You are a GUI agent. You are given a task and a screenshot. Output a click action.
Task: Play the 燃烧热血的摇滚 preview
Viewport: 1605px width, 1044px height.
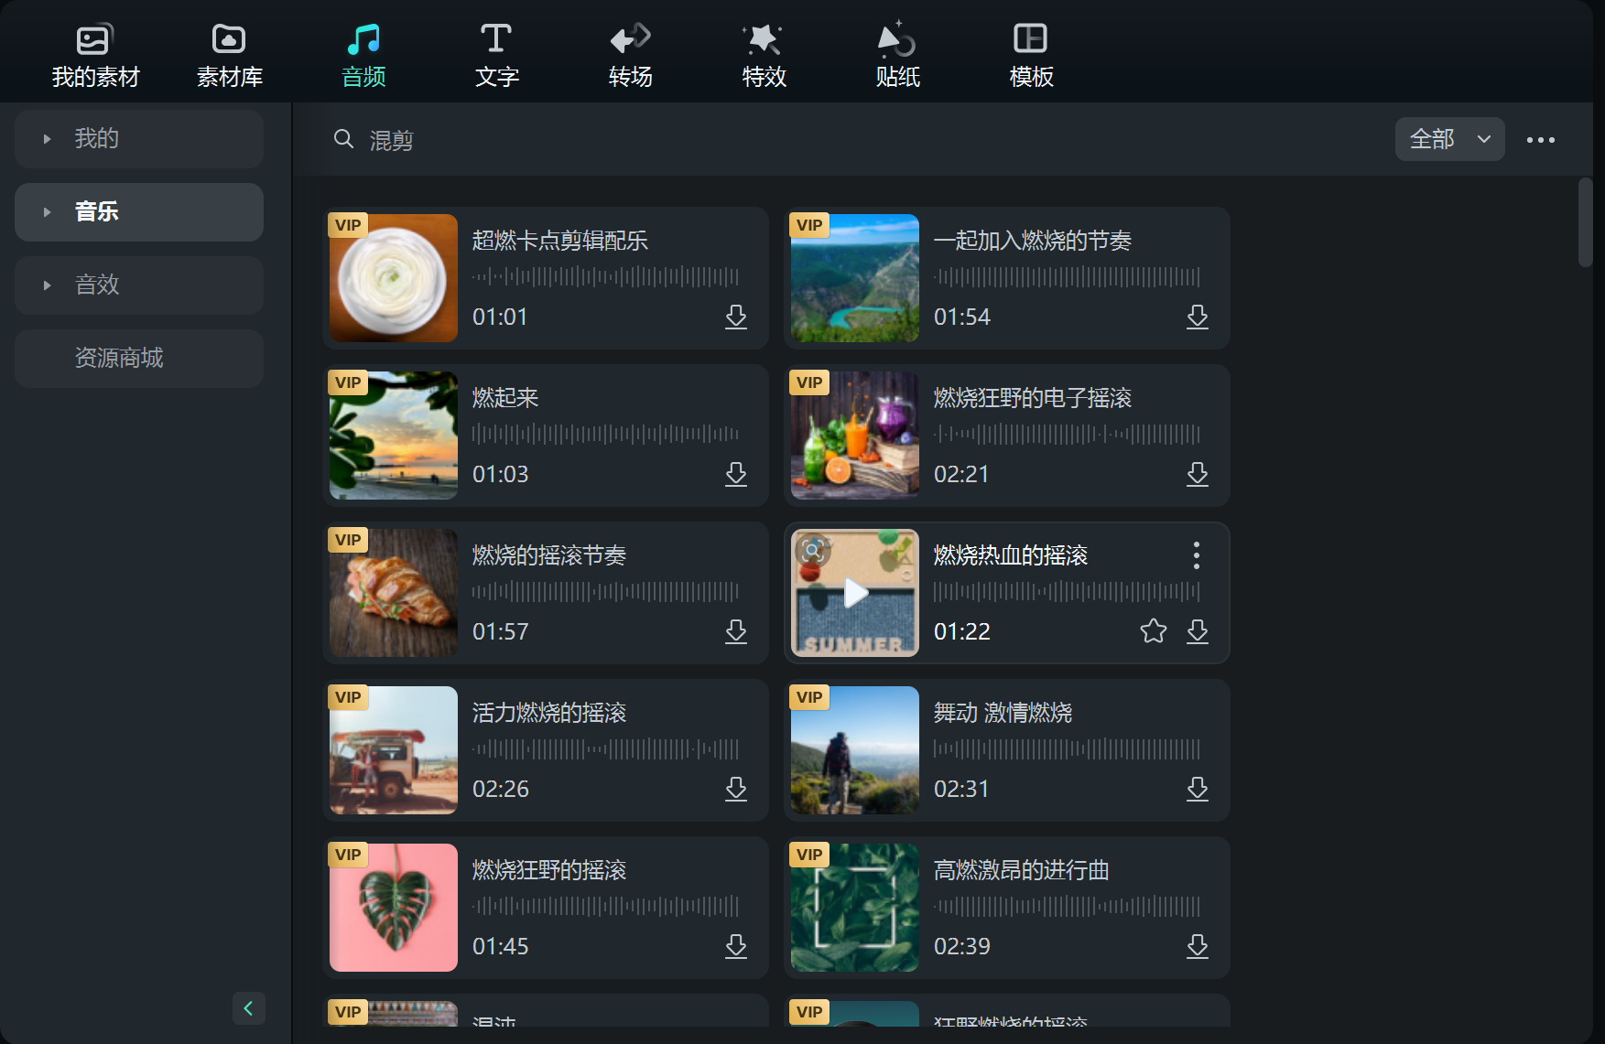pyautogui.click(x=855, y=593)
